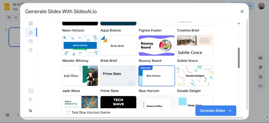The height and width of the screenshot is (123, 269).
Task: Select the Prime Slate theme
Action: tap(118, 76)
